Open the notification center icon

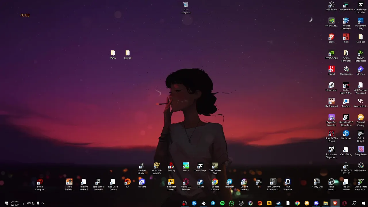(6, 203)
